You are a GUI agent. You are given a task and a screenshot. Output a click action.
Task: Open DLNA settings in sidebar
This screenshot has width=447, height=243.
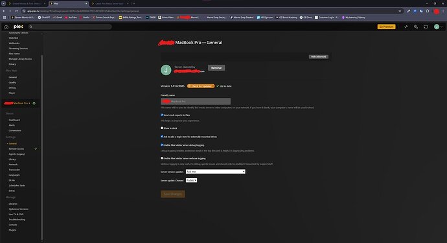coord(12,180)
